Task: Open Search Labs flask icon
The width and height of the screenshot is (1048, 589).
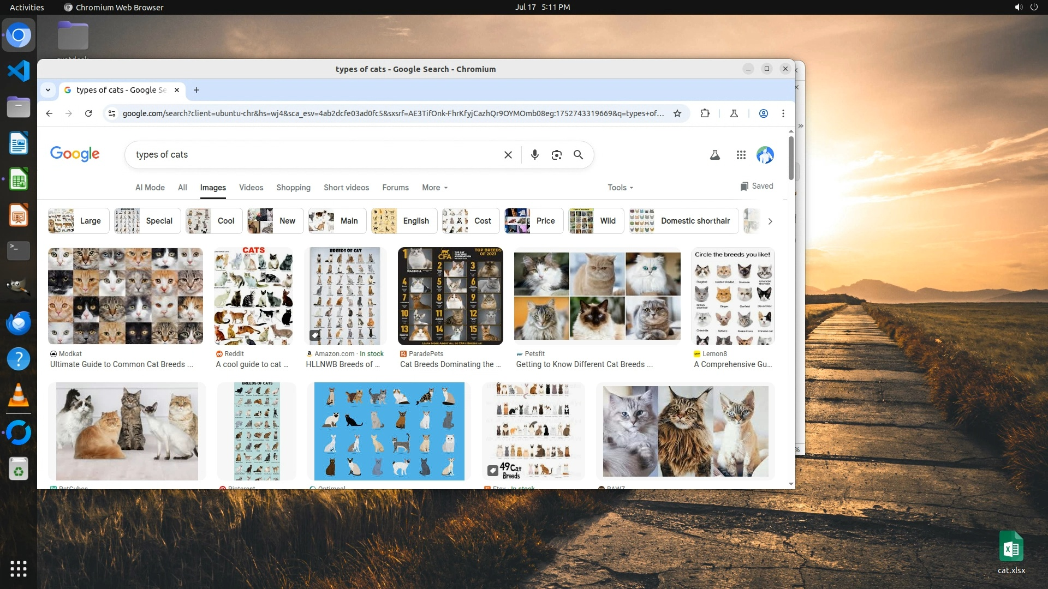Action: pos(714,155)
